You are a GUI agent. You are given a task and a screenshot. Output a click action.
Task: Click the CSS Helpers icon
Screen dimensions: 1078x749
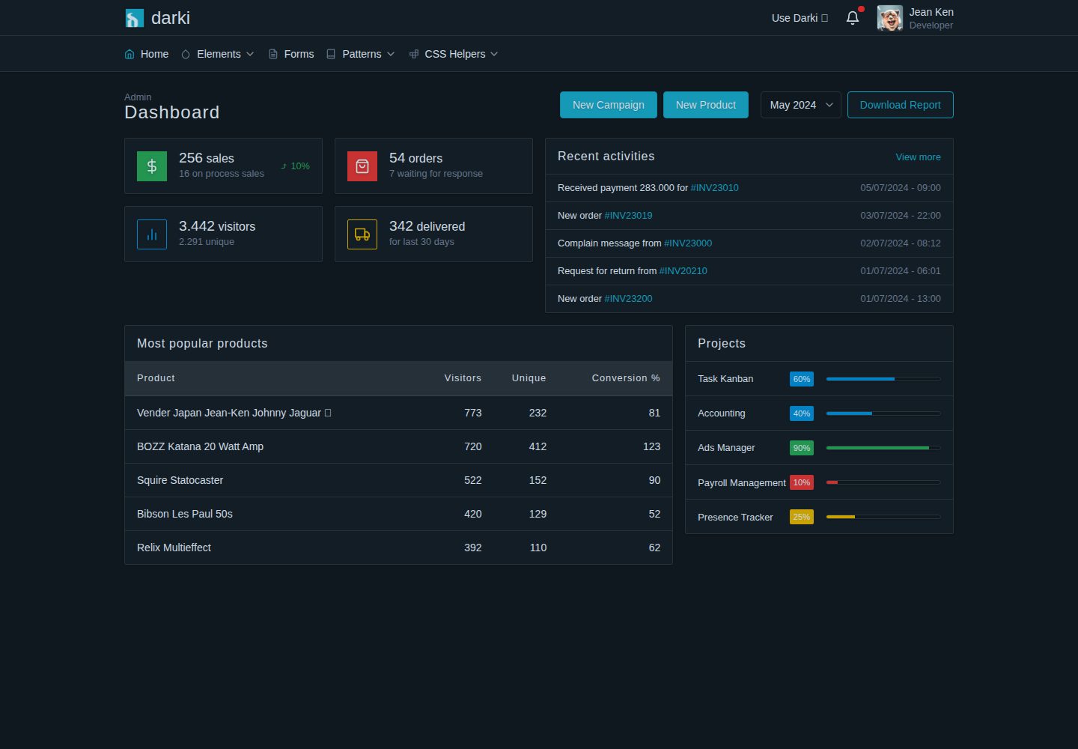414,54
